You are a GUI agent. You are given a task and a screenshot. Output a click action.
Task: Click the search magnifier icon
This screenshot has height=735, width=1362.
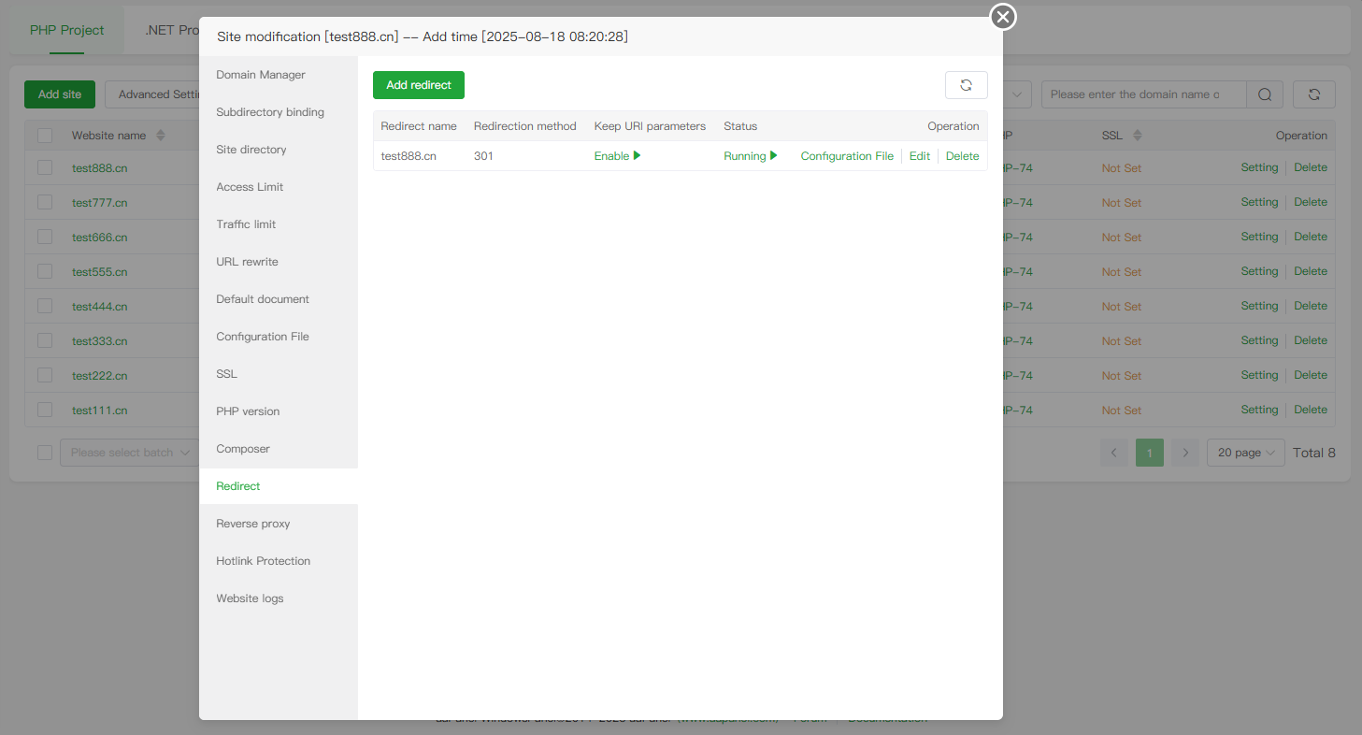(1264, 94)
